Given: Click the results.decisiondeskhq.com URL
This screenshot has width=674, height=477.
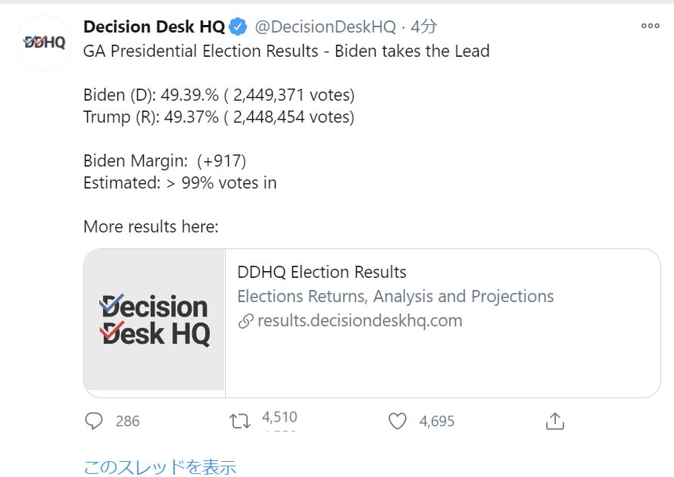Looking at the screenshot, I should pos(360,320).
